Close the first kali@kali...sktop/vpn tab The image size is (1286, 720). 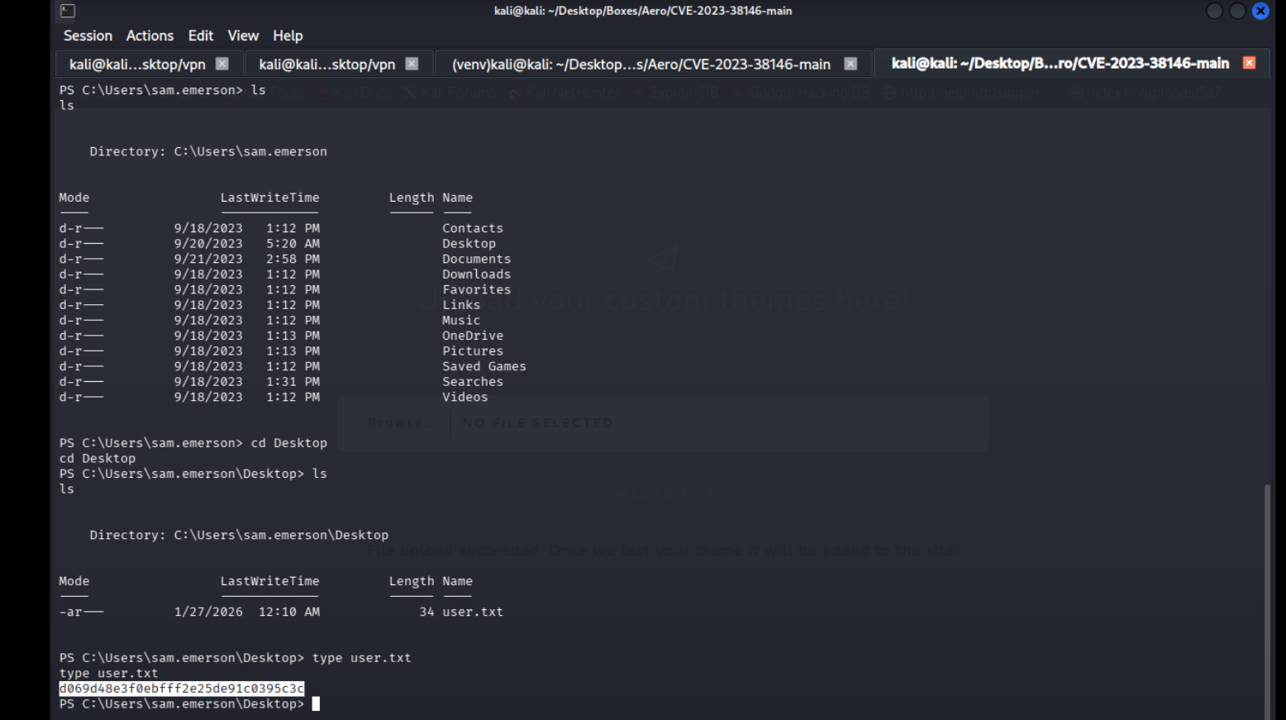[x=221, y=64]
